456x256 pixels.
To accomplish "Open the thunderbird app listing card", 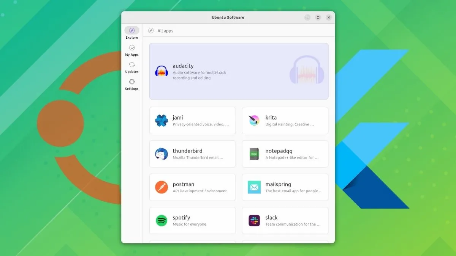I will click(x=192, y=154).
